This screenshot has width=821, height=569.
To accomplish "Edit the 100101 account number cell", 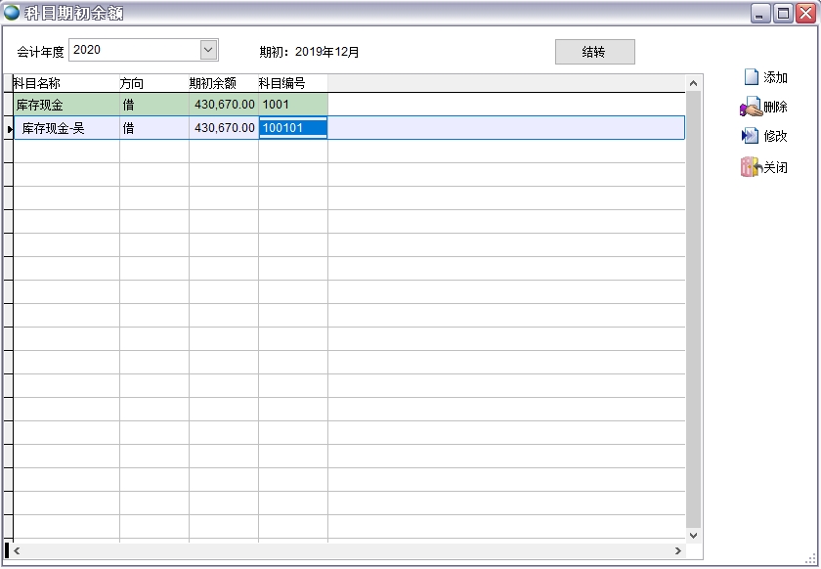I will (x=292, y=128).
